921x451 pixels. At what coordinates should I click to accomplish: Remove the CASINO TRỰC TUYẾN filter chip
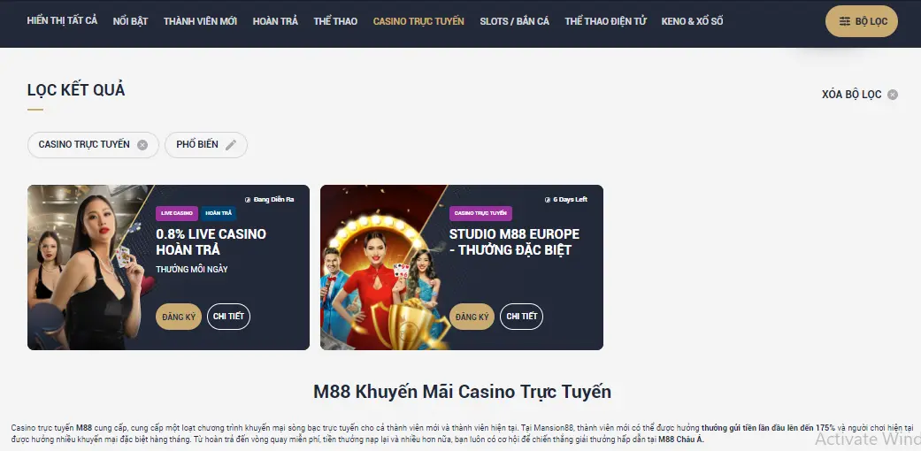142,145
